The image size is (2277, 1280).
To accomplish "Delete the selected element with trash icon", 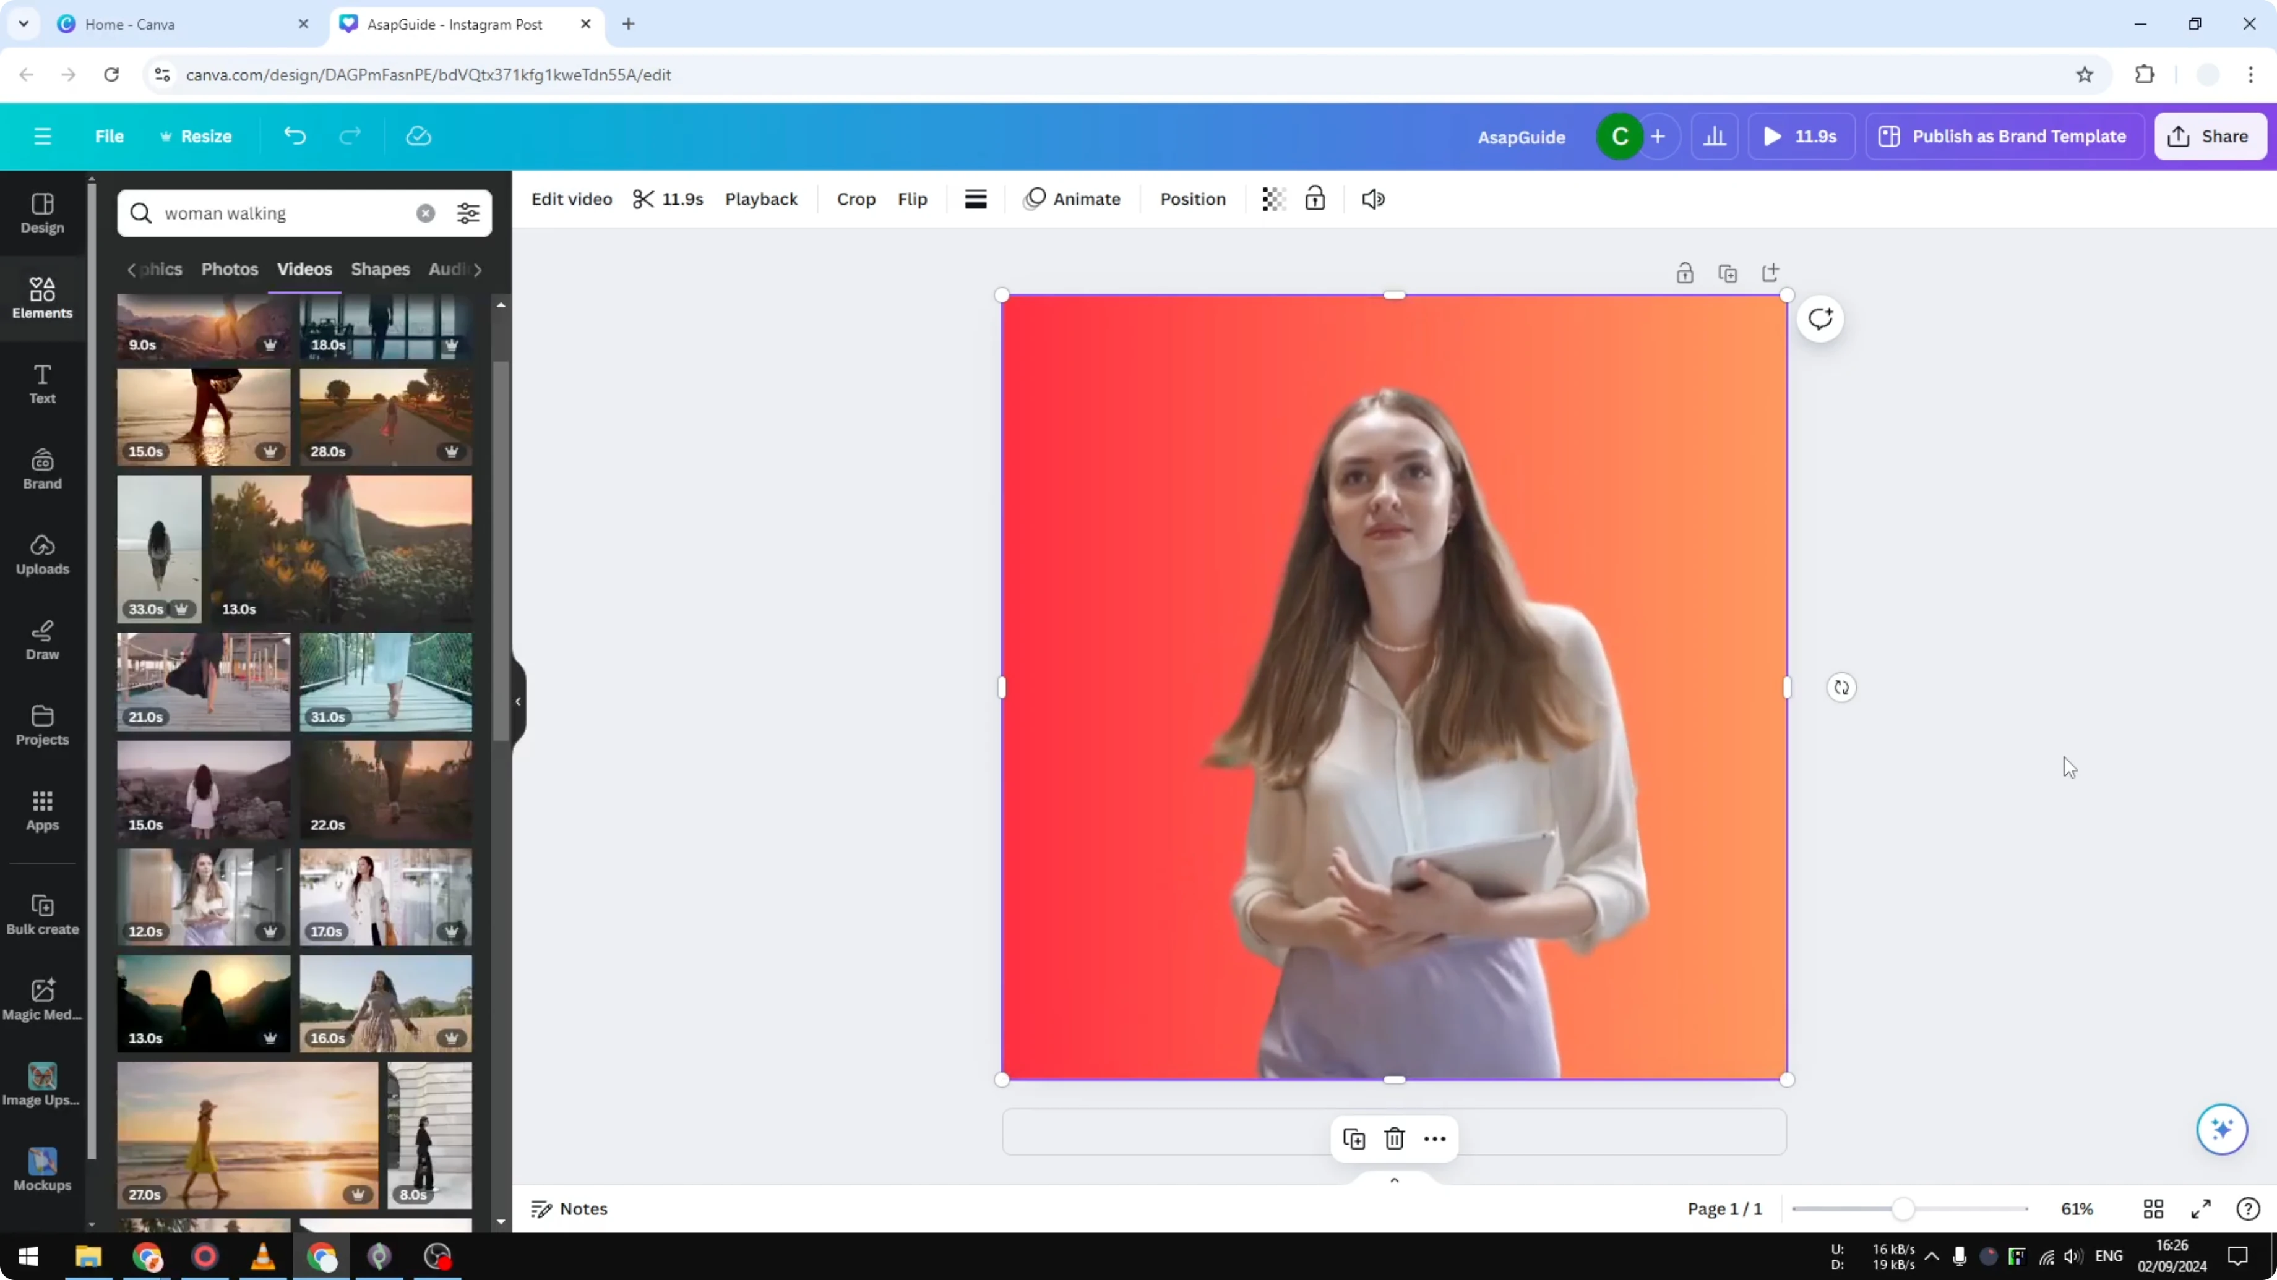I will (1394, 1138).
